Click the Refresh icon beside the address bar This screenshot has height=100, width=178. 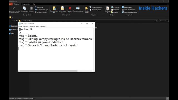(157, 21)
